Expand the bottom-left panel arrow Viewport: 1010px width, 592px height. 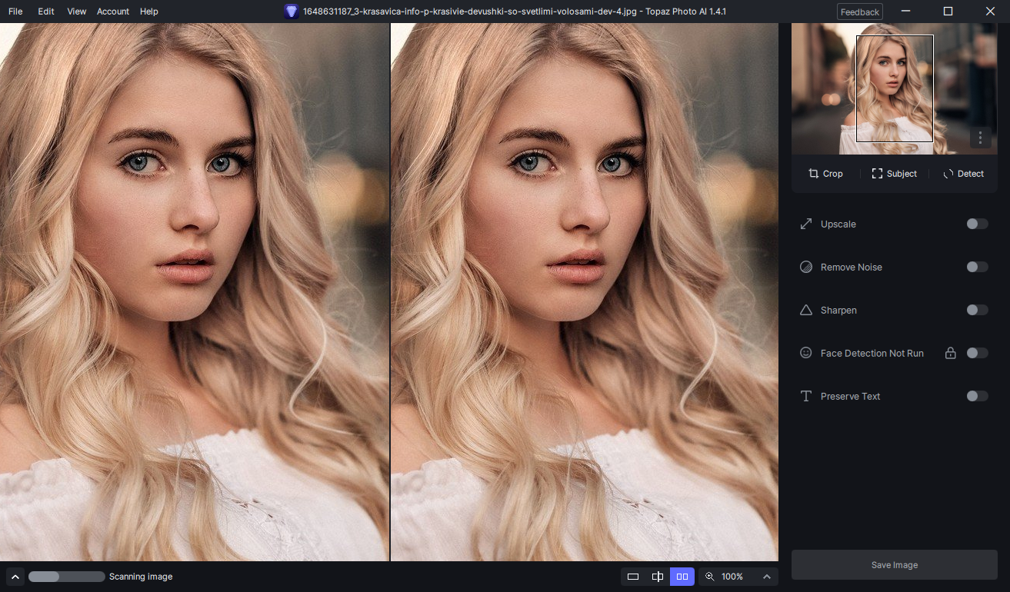(x=15, y=577)
